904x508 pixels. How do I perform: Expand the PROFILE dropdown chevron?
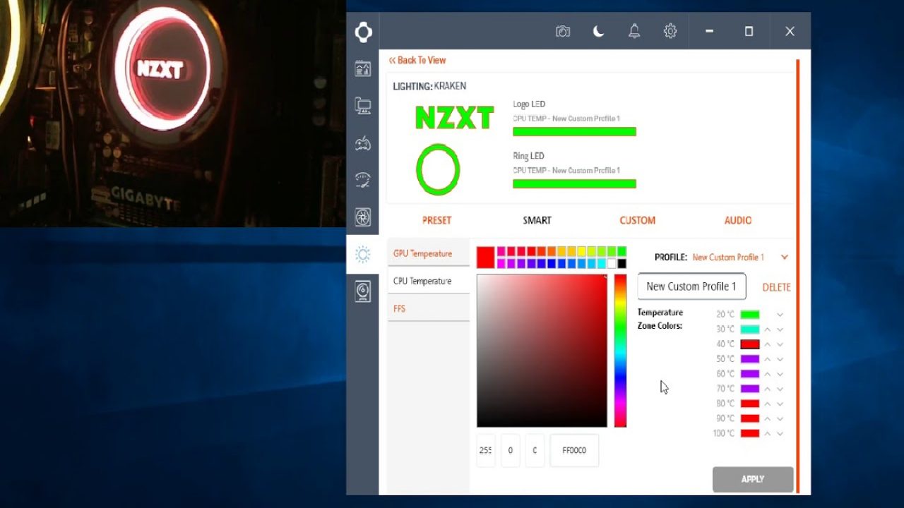[x=785, y=258]
